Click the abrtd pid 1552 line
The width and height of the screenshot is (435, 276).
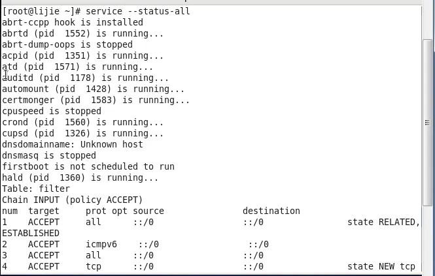[82, 33]
